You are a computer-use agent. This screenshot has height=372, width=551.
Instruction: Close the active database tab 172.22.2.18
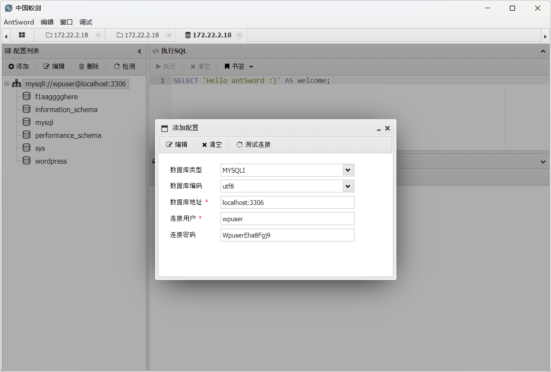coord(239,35)
